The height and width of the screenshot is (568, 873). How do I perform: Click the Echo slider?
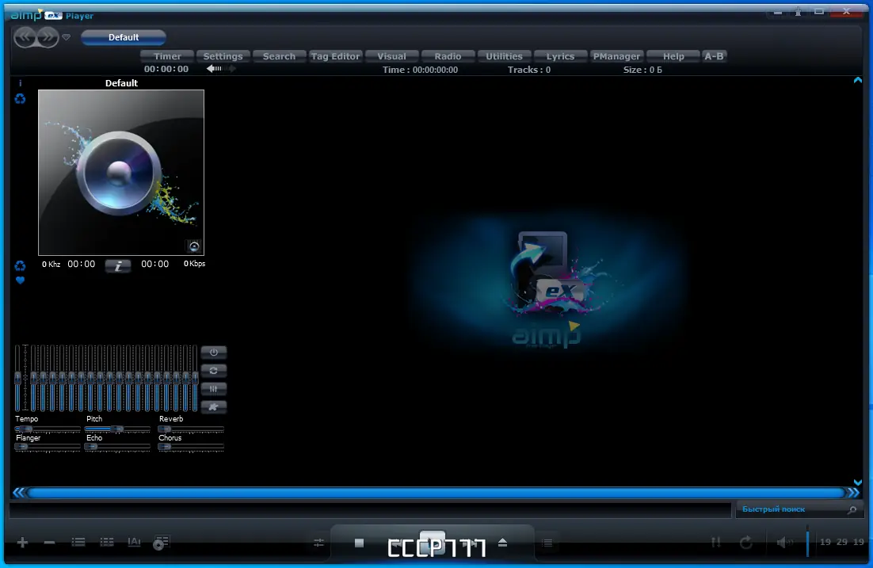tap(117, 447)
